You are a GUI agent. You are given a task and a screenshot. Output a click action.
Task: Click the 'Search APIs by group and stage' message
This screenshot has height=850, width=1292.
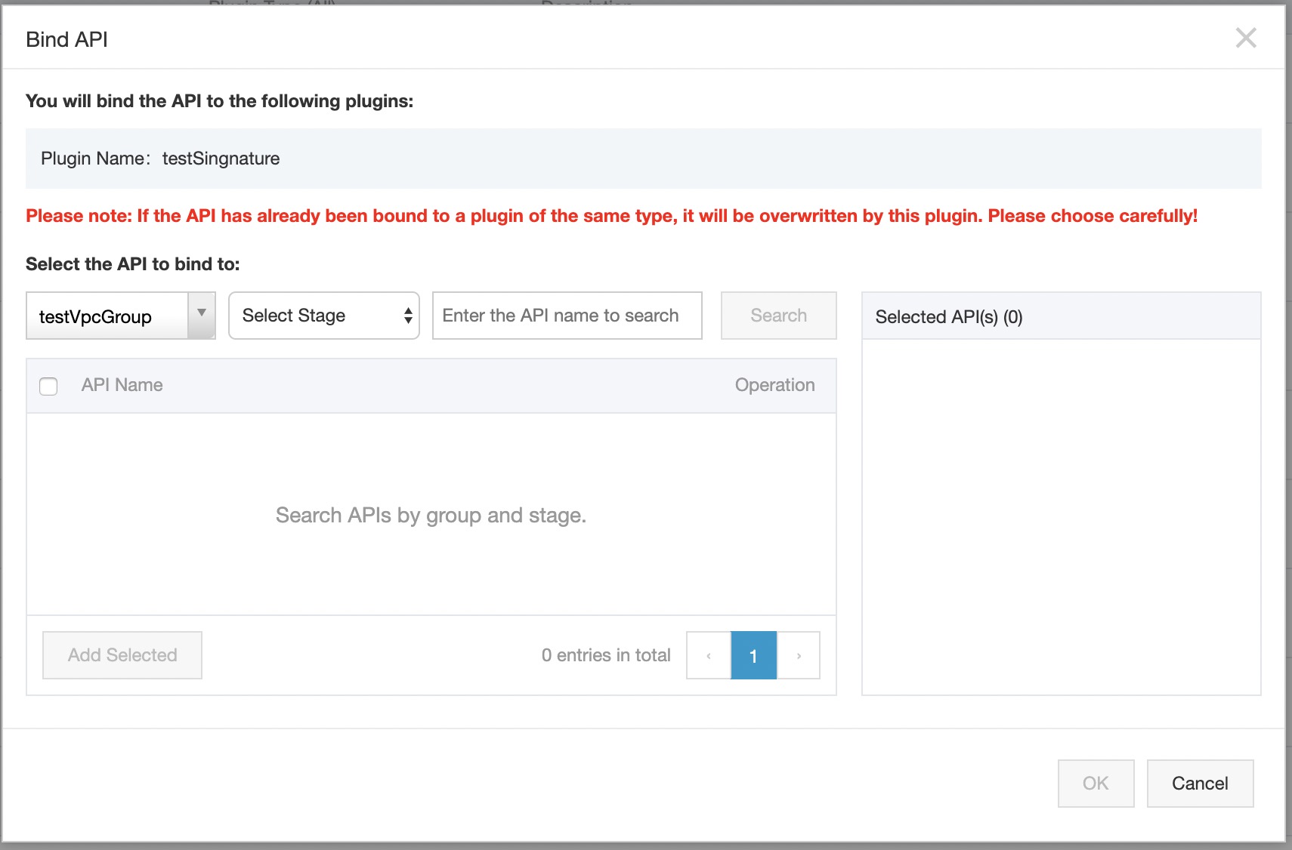pos(431,516)
